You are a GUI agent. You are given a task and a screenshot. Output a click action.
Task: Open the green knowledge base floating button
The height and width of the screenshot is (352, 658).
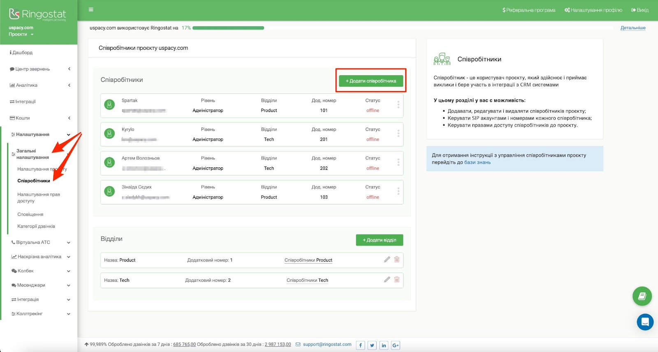point(642,296)
